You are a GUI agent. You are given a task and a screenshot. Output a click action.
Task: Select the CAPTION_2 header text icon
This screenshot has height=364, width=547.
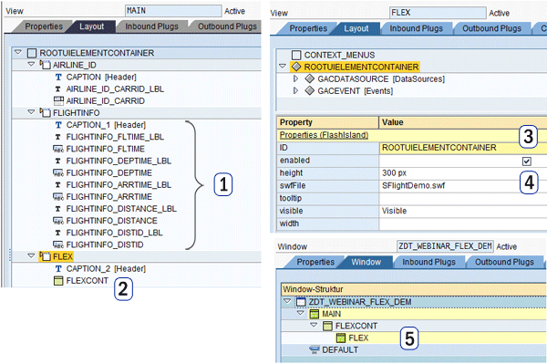[x=58, y=269]
